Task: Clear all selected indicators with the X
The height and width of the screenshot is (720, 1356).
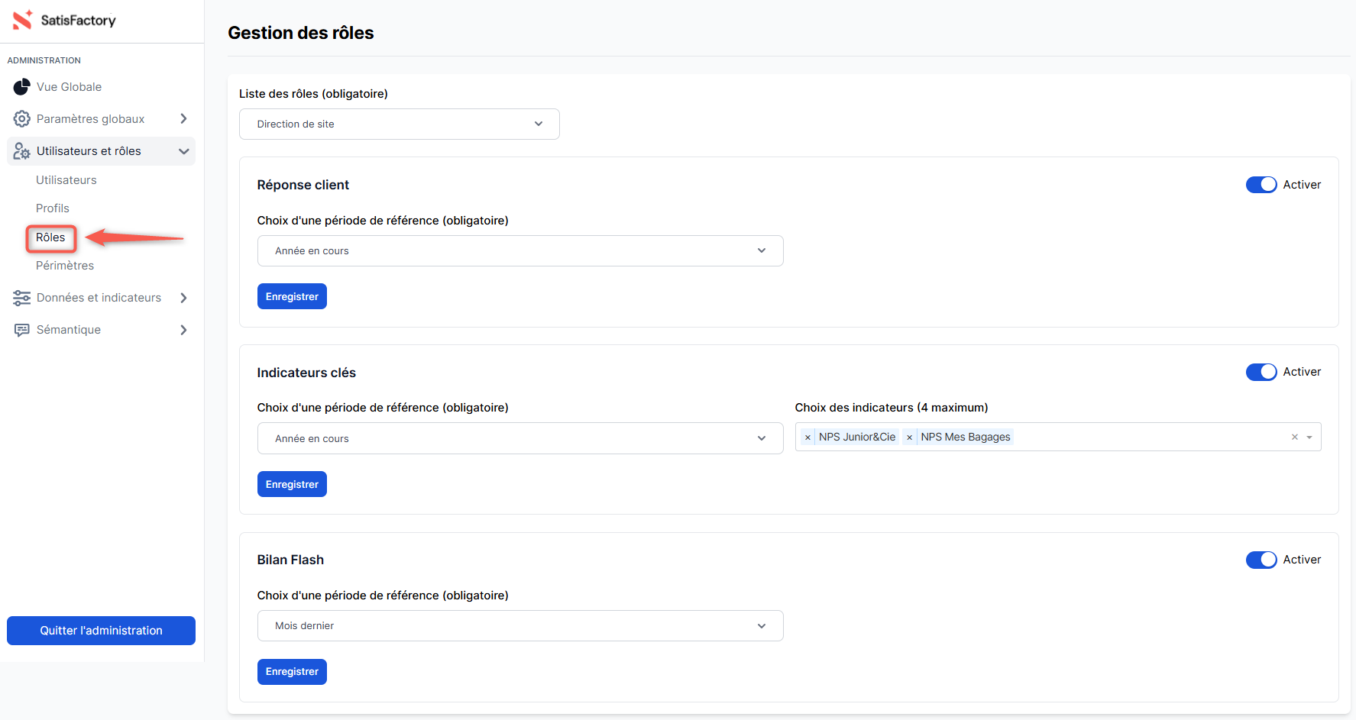Action: coord(1294,437)
